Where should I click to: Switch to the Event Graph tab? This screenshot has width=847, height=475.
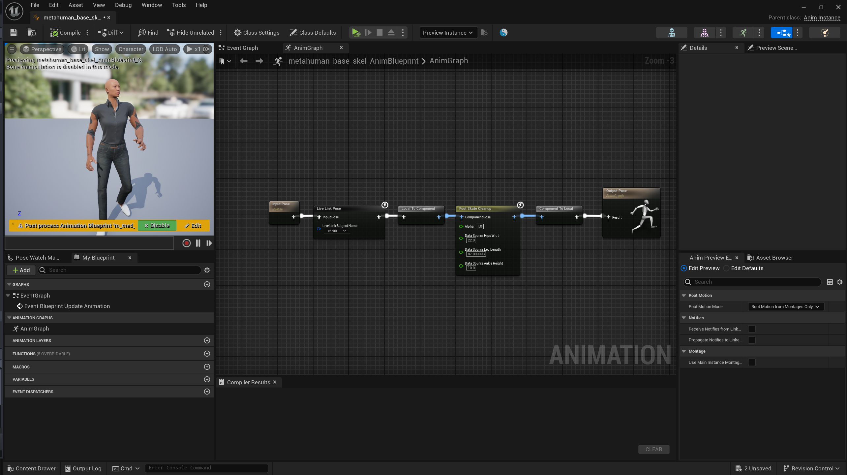click(x=242, y=48)
